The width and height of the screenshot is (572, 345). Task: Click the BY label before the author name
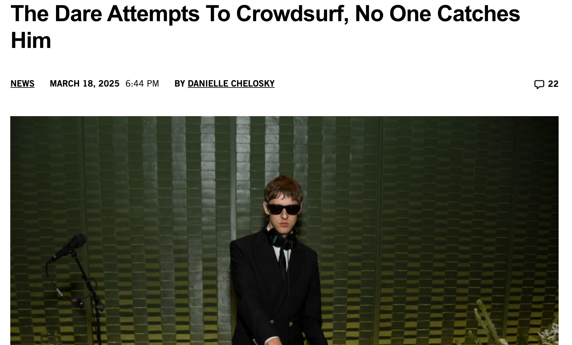click(x=180, y=84)
